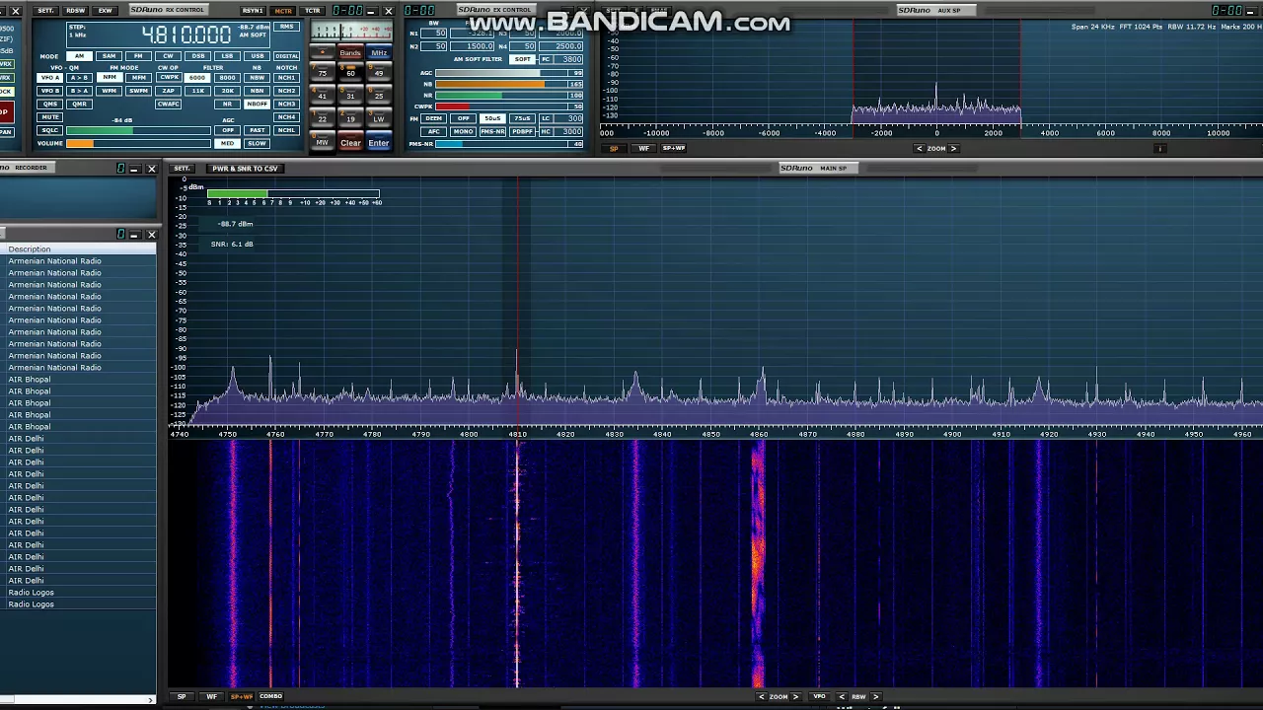Click Main SP zoom right arrow
Image resolution: width=1263 pixels, height=710 pixels.
pos(795,697)
